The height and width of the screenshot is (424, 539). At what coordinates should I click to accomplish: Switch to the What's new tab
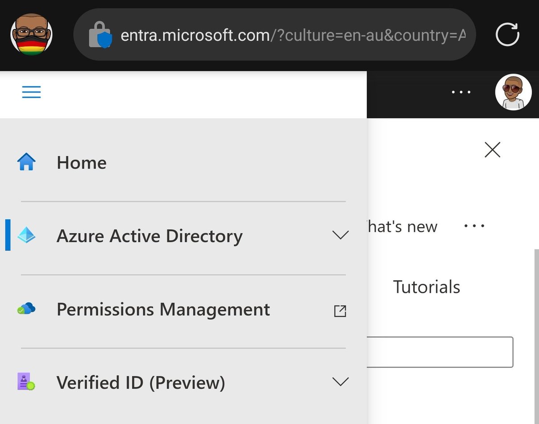pyautogui.click(x=402, y=226)
